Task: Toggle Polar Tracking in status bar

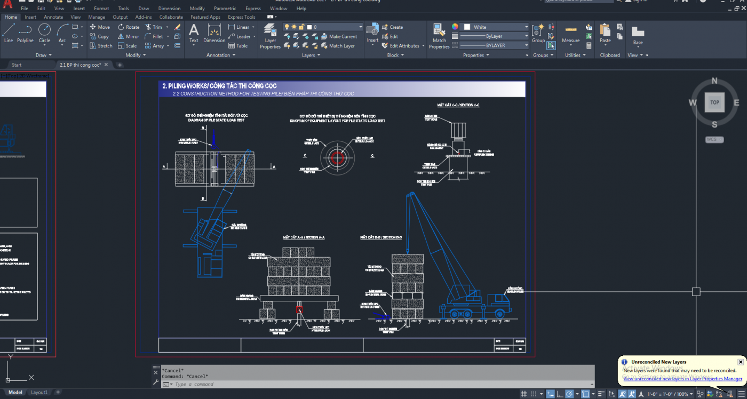Action: pos(569,394)
